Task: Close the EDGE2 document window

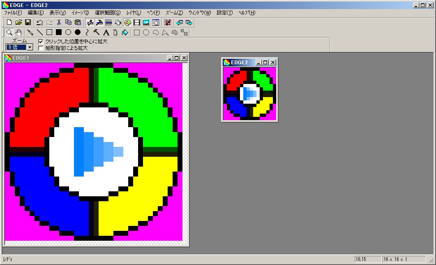Action: (273, 63)
